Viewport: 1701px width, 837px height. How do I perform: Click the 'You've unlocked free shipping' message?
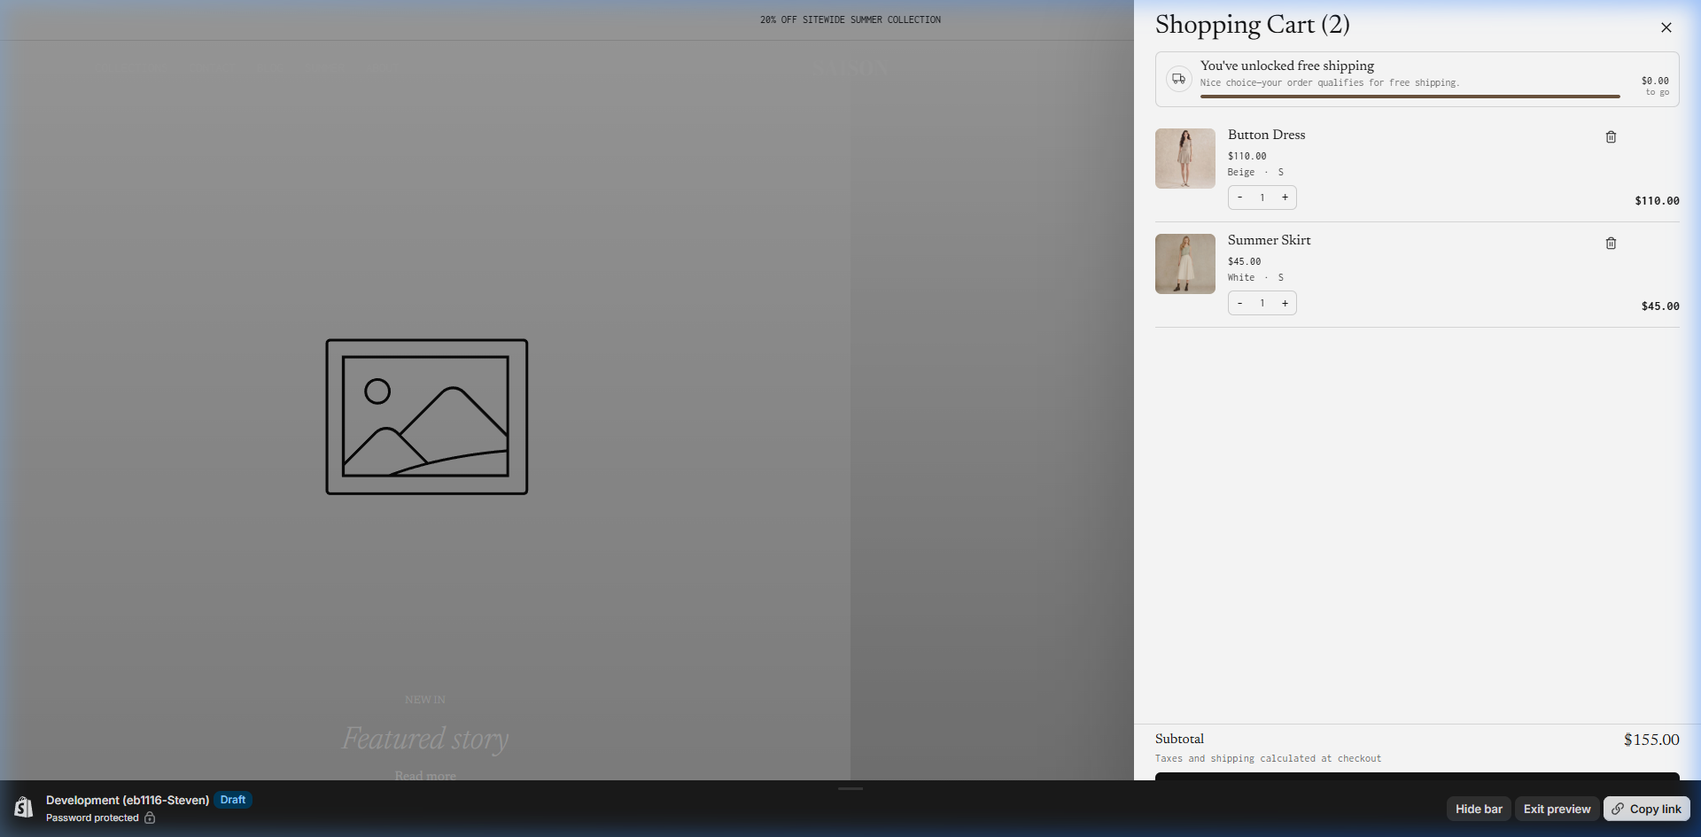(1286, 66)
